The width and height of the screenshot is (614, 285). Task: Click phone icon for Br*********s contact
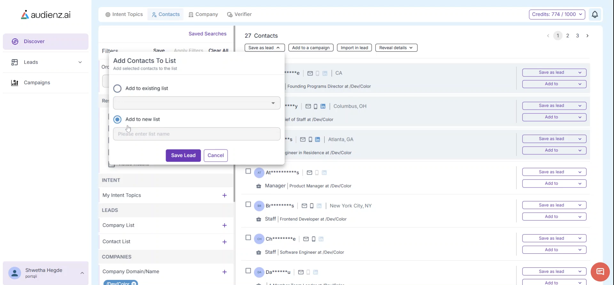[312, 206]
